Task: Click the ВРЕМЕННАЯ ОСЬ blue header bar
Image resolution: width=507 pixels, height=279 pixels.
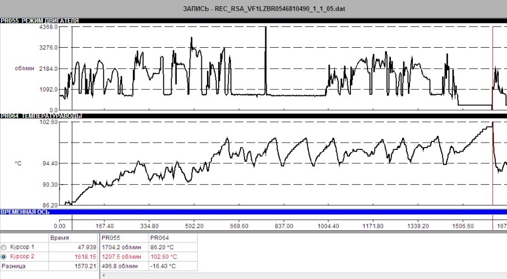Action: click(253, 212)
